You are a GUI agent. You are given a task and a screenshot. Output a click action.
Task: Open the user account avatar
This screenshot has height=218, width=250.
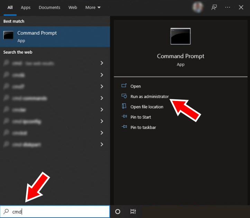pyautogui.click(x=198, y=7)
